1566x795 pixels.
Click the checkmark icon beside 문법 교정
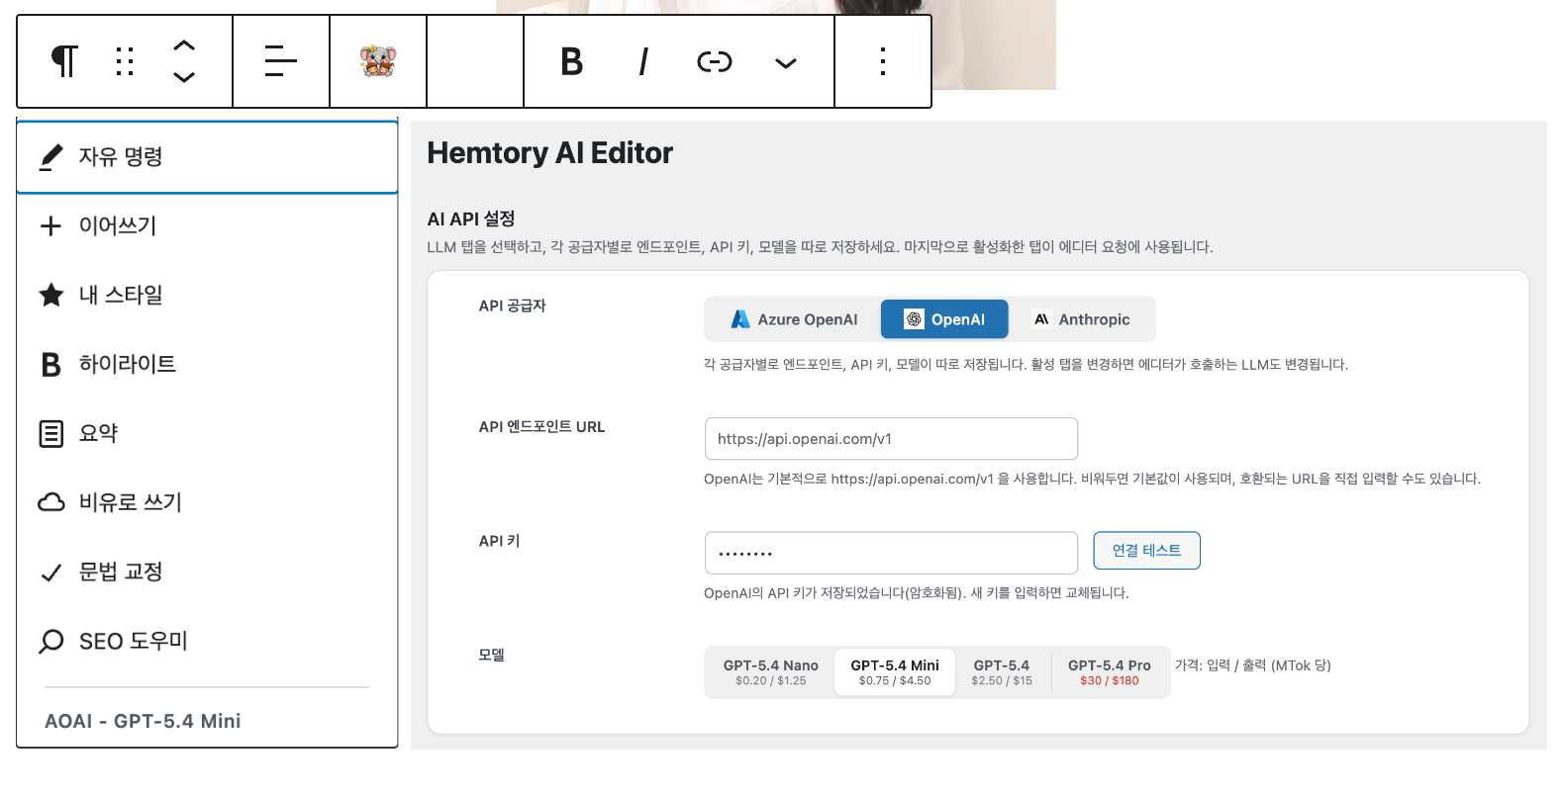51,573
